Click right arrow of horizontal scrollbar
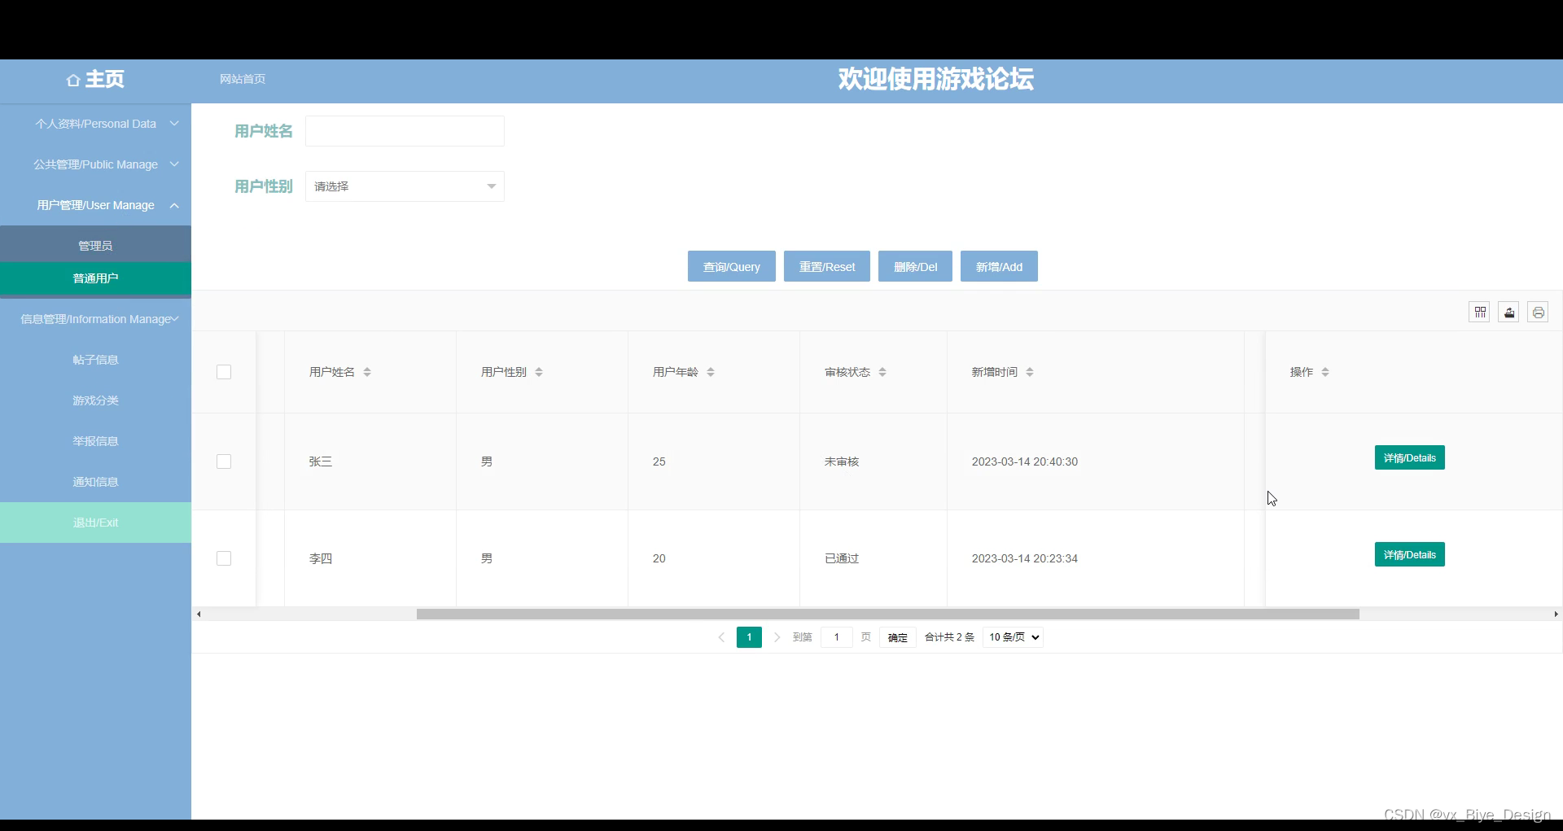The height and width of the screenshot is (831, 1563). tap(1556, 615)
